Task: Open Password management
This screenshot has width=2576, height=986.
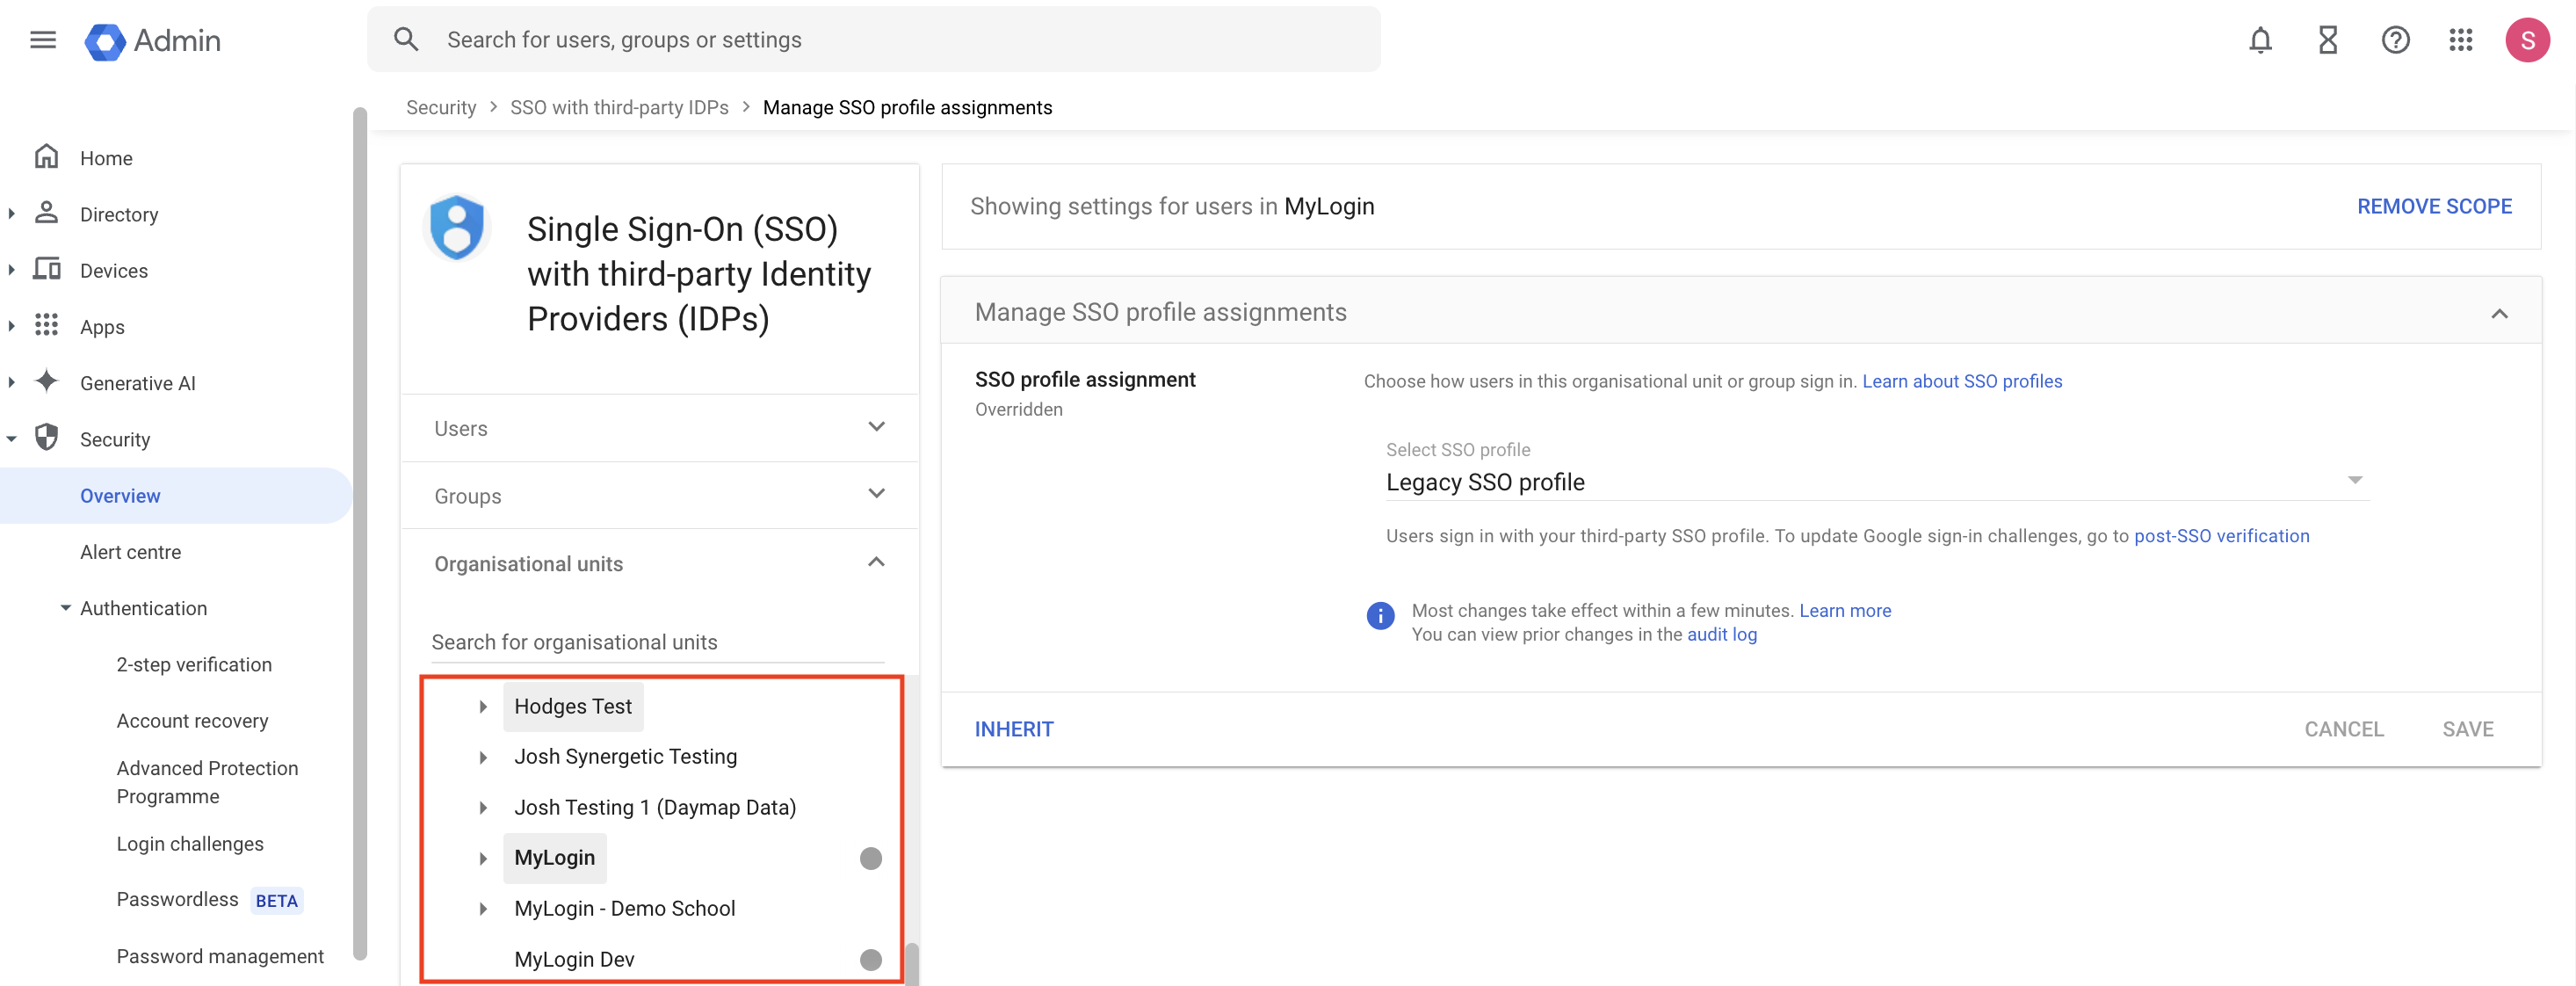Action: click(220, 956)
